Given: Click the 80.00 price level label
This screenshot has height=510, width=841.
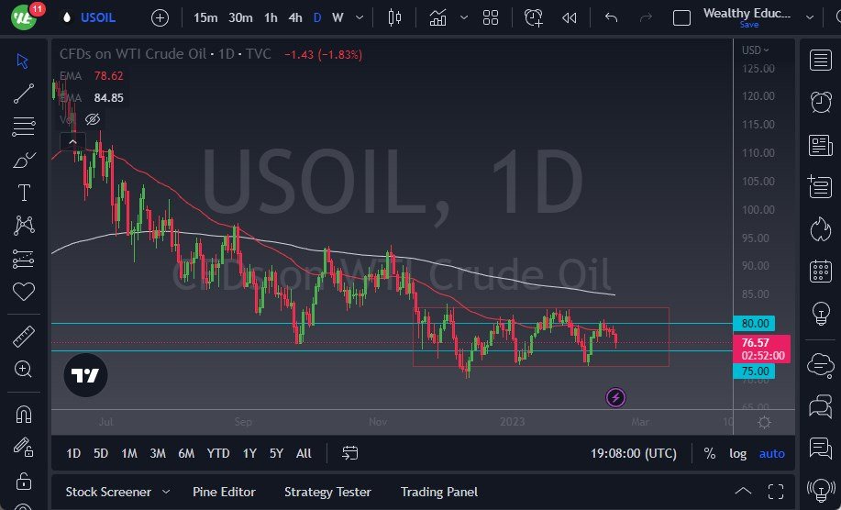Looking at the screenshot, I should click(758, 323).
